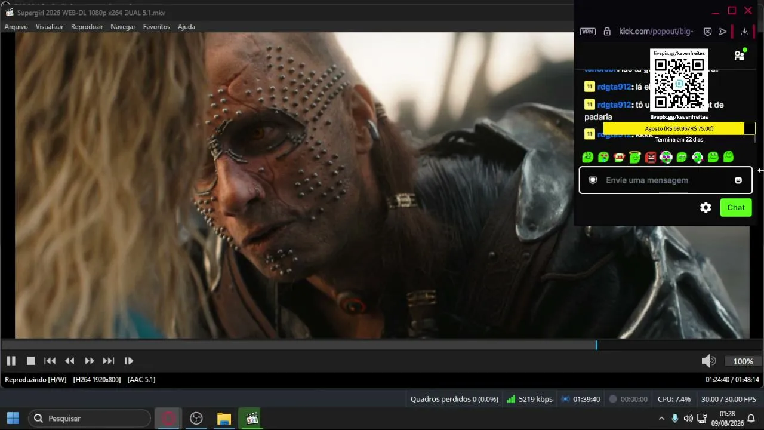
Task: Rewind the movie
Action: [70, 361]
